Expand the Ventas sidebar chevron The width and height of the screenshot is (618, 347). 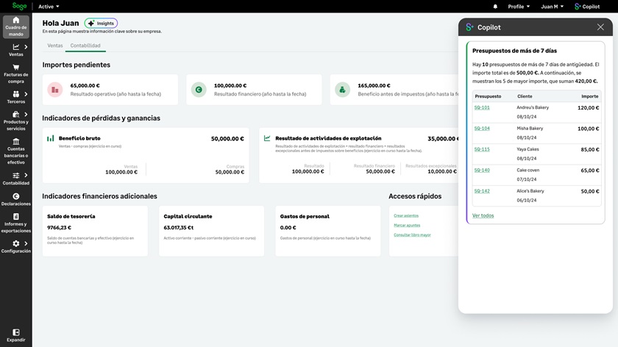pos(26,47)
